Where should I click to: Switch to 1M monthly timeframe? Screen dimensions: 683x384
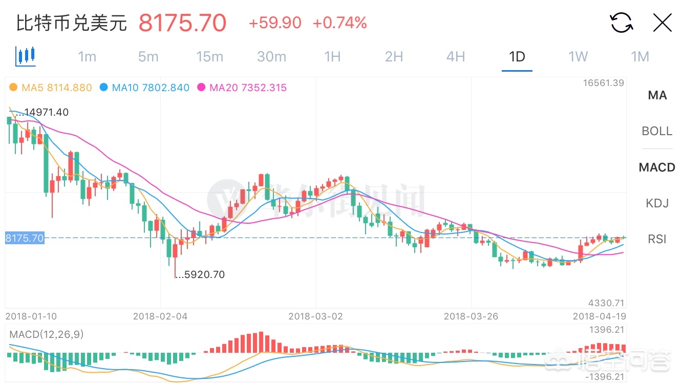639,56
